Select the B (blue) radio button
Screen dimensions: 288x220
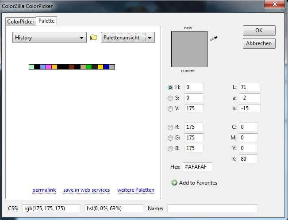tap(170, 148)
